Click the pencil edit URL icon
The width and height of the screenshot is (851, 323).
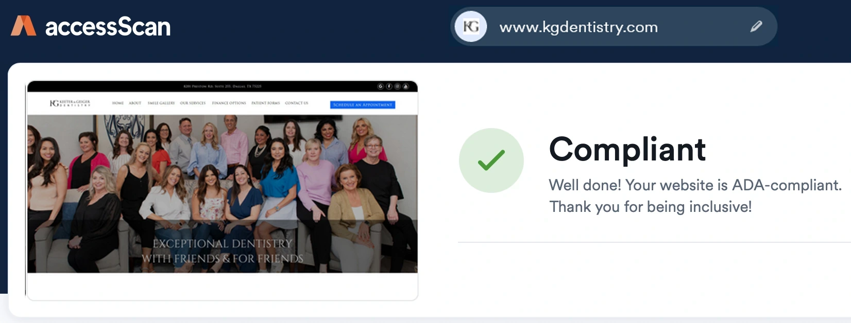[x=756, y=26]
